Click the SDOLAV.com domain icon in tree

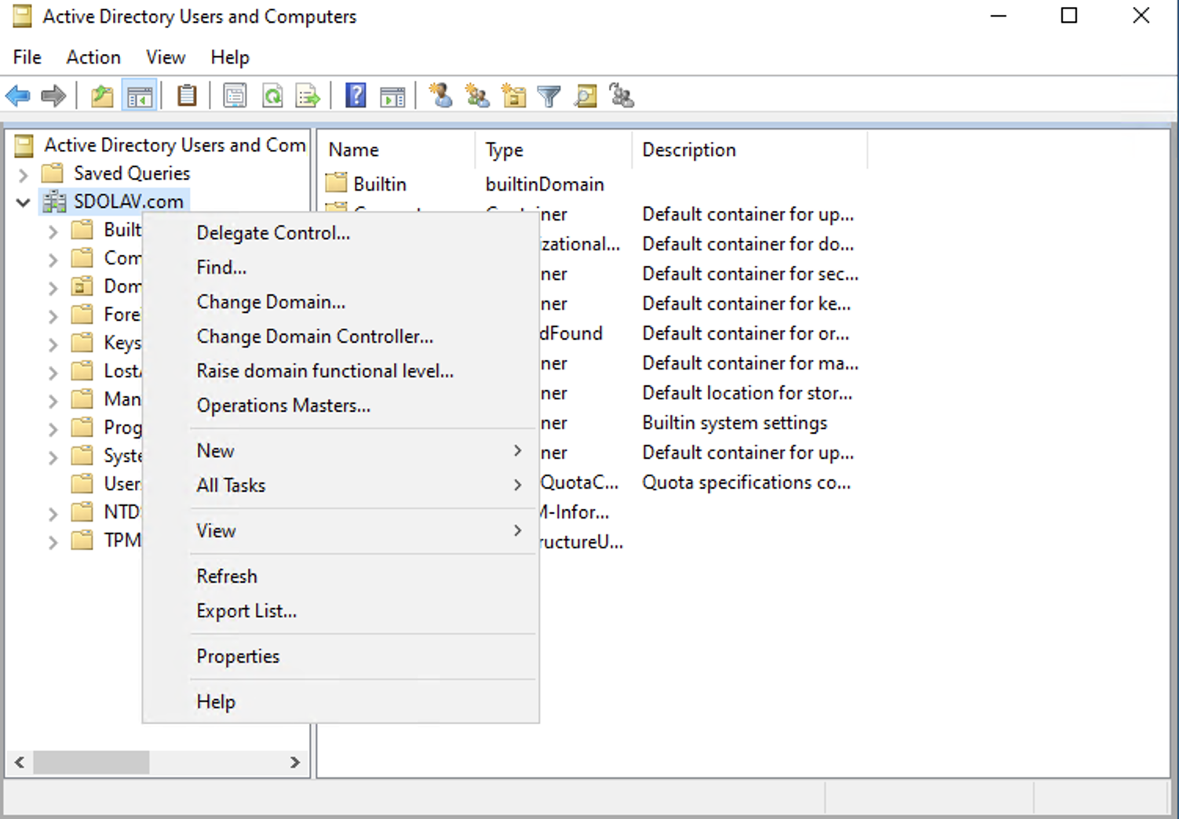tap(54, 202)
